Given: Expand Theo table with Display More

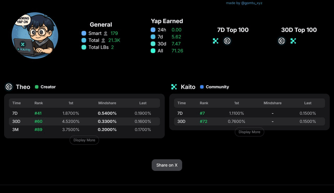Looking at the screenshot, I should click(84, 140).
